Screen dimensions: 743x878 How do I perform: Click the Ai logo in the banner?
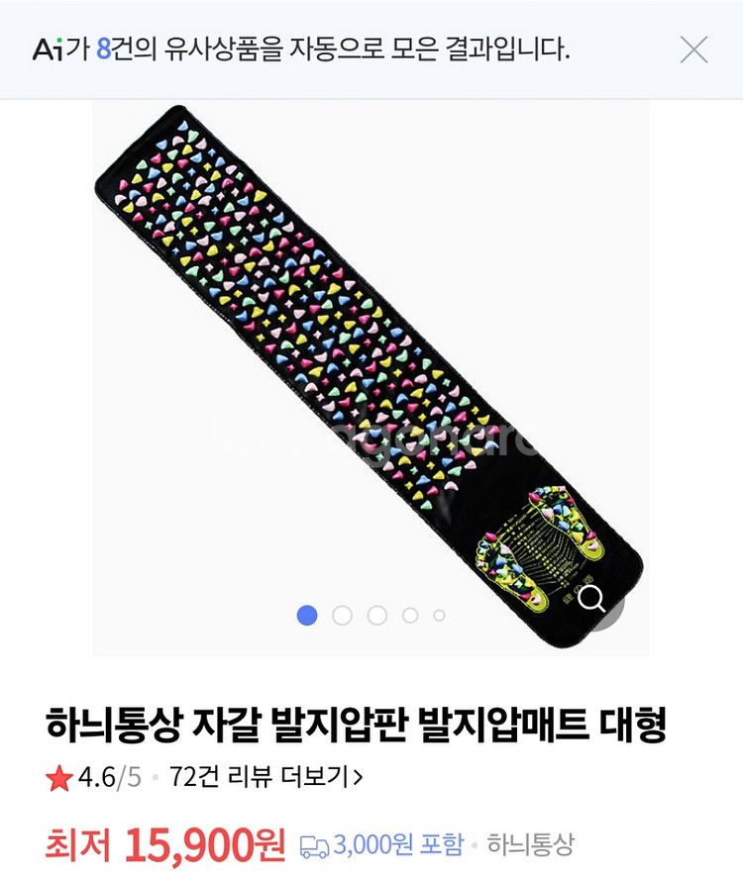point(48,49)
